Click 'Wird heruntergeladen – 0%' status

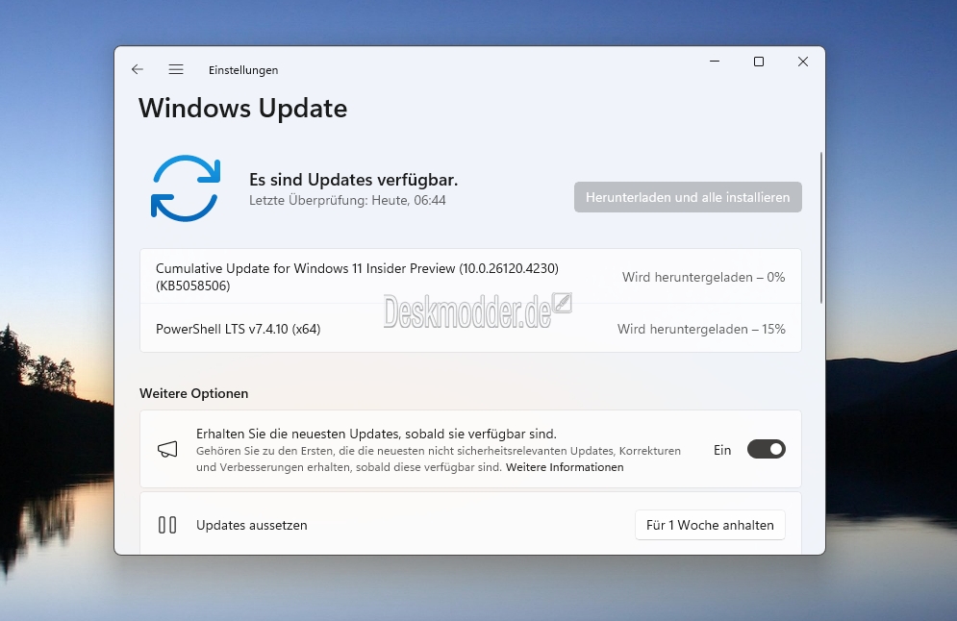(703, 277)
